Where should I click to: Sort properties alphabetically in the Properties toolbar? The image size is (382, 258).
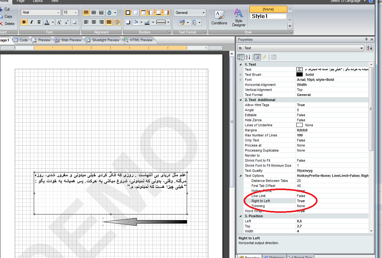(248, 57)
